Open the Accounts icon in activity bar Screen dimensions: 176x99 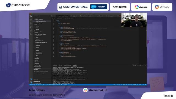pyautogui.click(x=31, y=79)
